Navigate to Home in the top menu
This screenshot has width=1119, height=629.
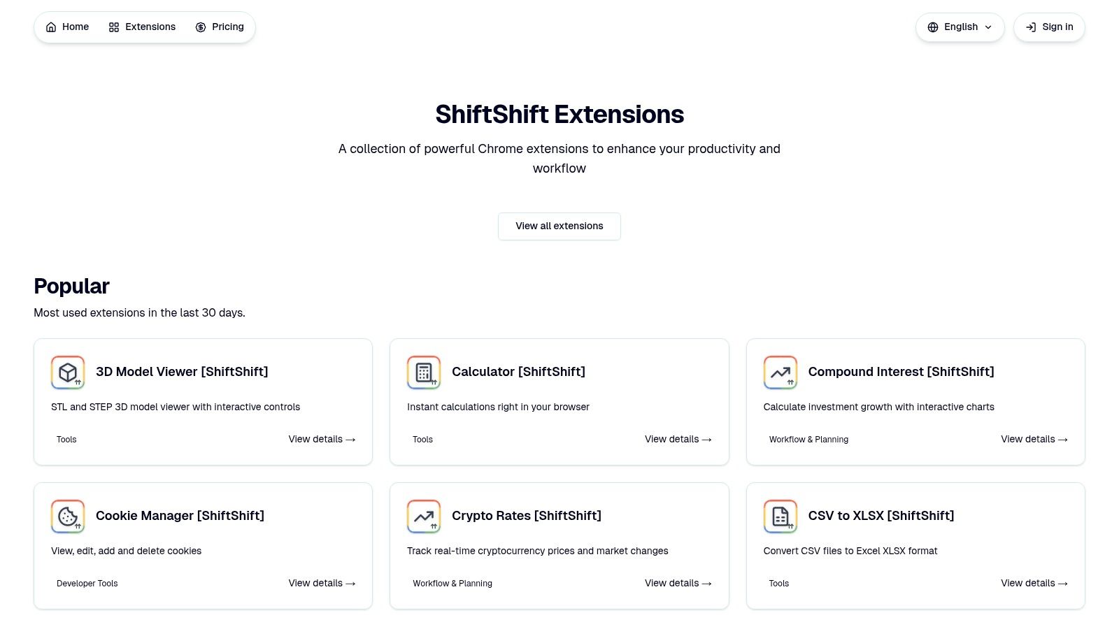75,27
